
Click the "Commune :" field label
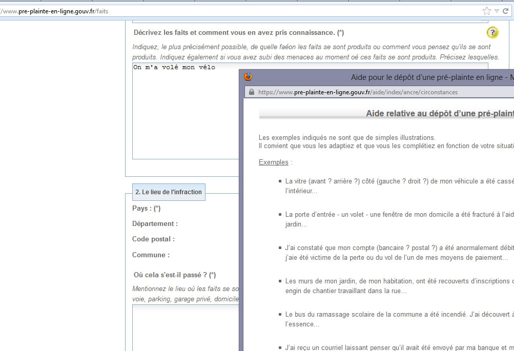[x=151, y=255]
